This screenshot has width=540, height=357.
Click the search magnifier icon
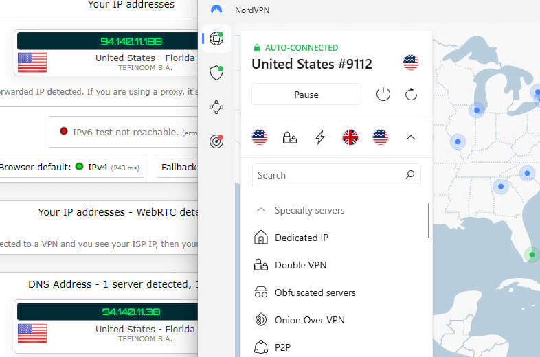coord(410,174)
